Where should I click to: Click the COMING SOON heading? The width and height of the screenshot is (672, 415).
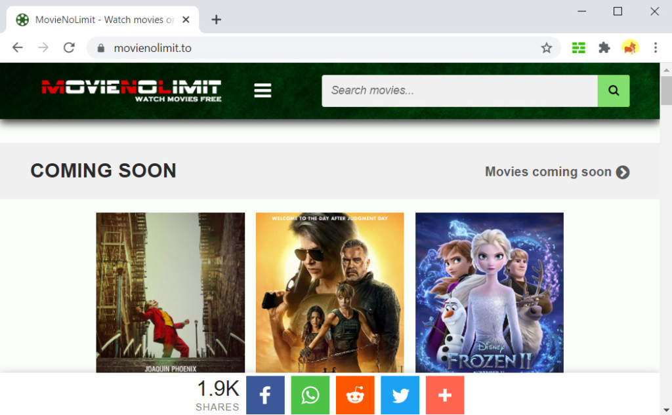103,170
